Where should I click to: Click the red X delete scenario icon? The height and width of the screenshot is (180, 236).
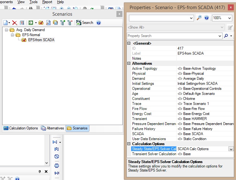(15, 23)
